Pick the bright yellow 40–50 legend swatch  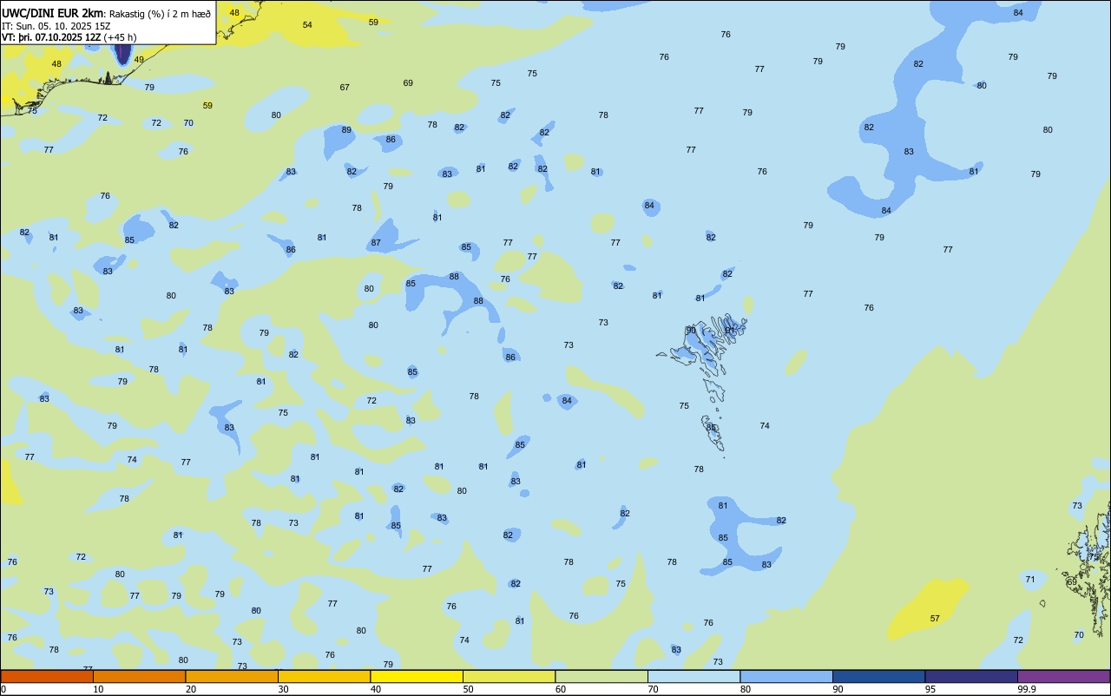(x=417, y=676)
